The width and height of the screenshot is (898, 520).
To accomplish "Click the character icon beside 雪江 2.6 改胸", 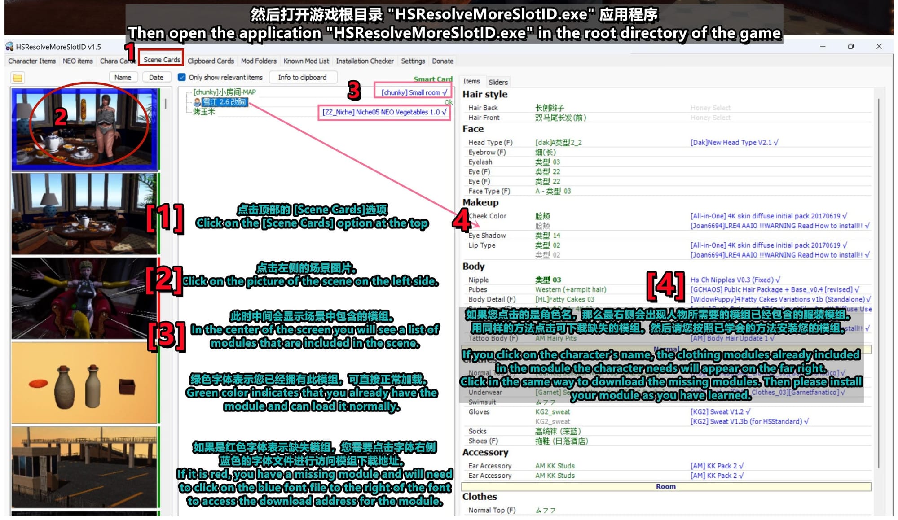I will (197, 102).
